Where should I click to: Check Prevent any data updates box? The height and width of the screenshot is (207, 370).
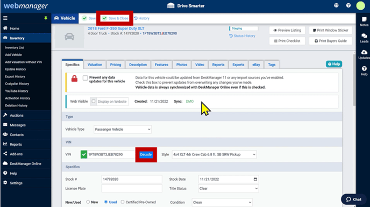point(85,78)
